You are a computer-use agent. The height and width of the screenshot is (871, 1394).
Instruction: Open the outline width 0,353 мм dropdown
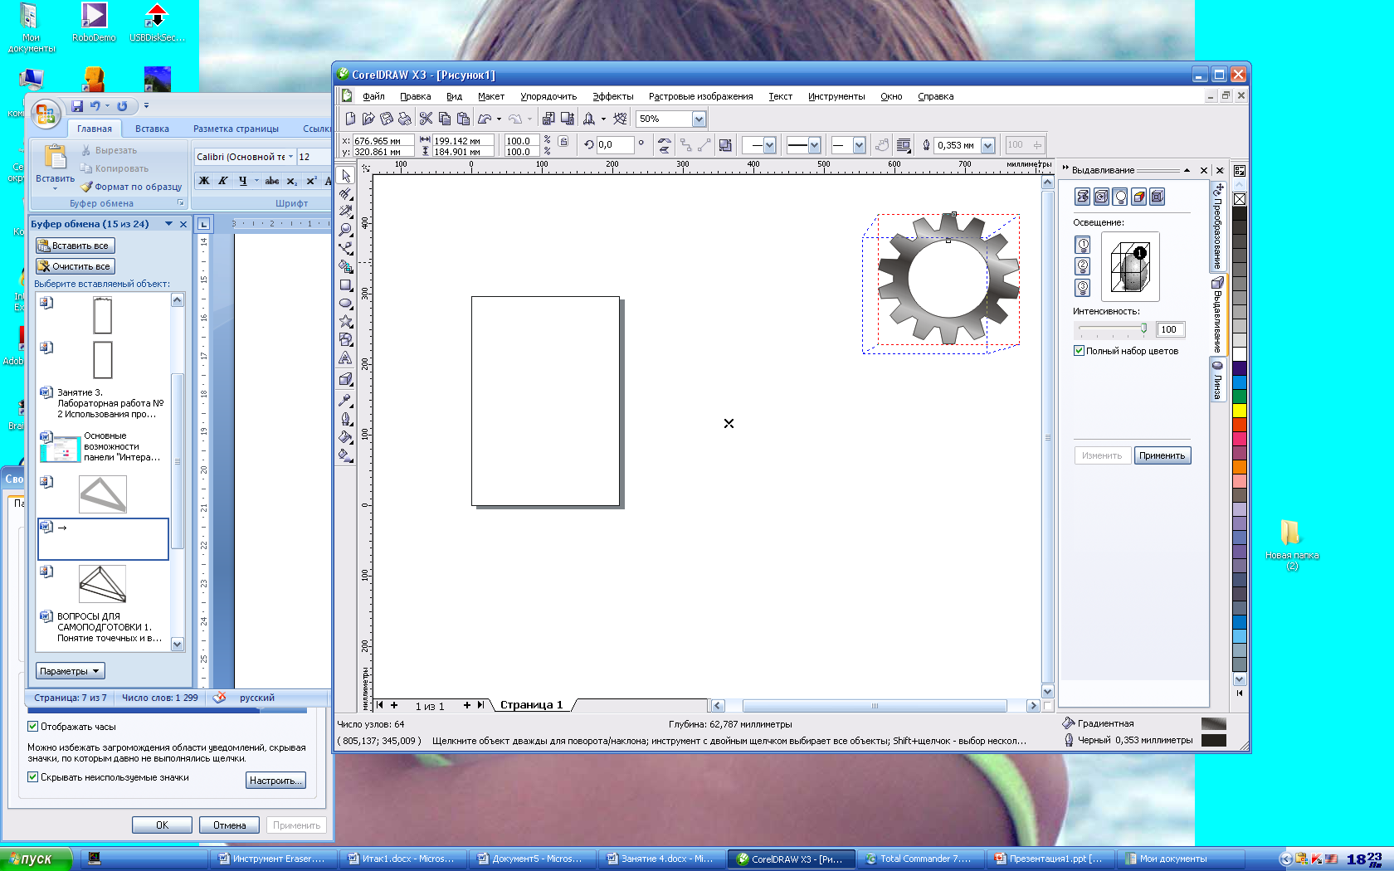pyautogui.click(x=987, y=145)
